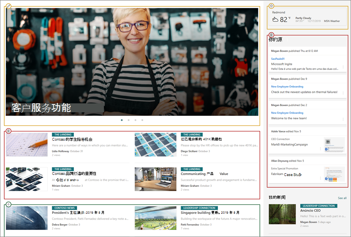Click author name Debra Berger
351x237 pixels.
coord(60,225)
